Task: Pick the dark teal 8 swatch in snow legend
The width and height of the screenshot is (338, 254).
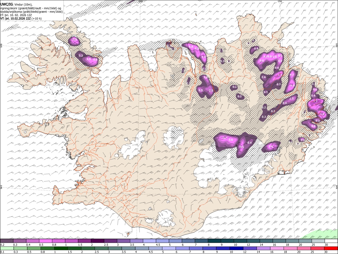Action: tap(214, 241)
